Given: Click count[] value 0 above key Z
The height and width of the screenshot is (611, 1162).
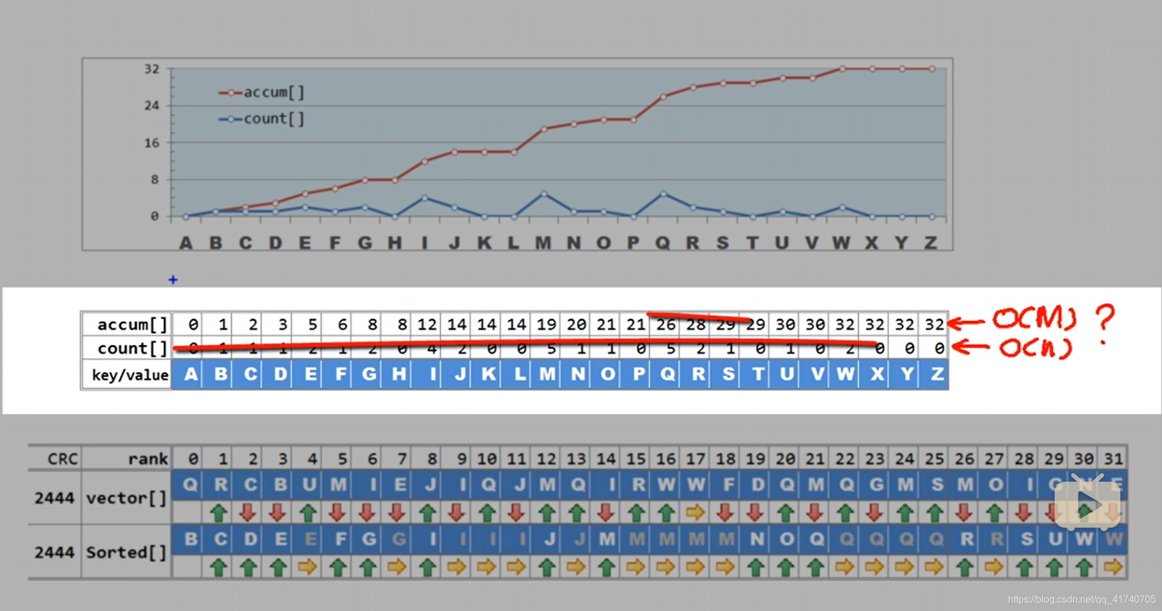Looking at the screenshot, I should 938,348.
